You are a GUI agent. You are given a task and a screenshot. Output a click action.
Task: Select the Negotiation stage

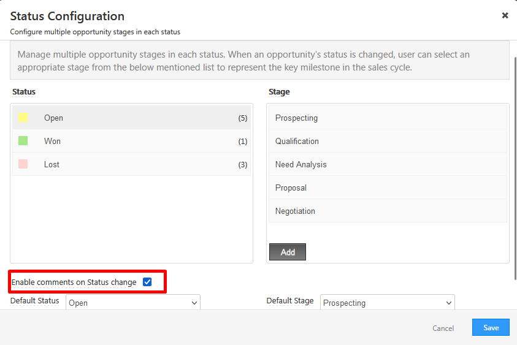(388, 211)
